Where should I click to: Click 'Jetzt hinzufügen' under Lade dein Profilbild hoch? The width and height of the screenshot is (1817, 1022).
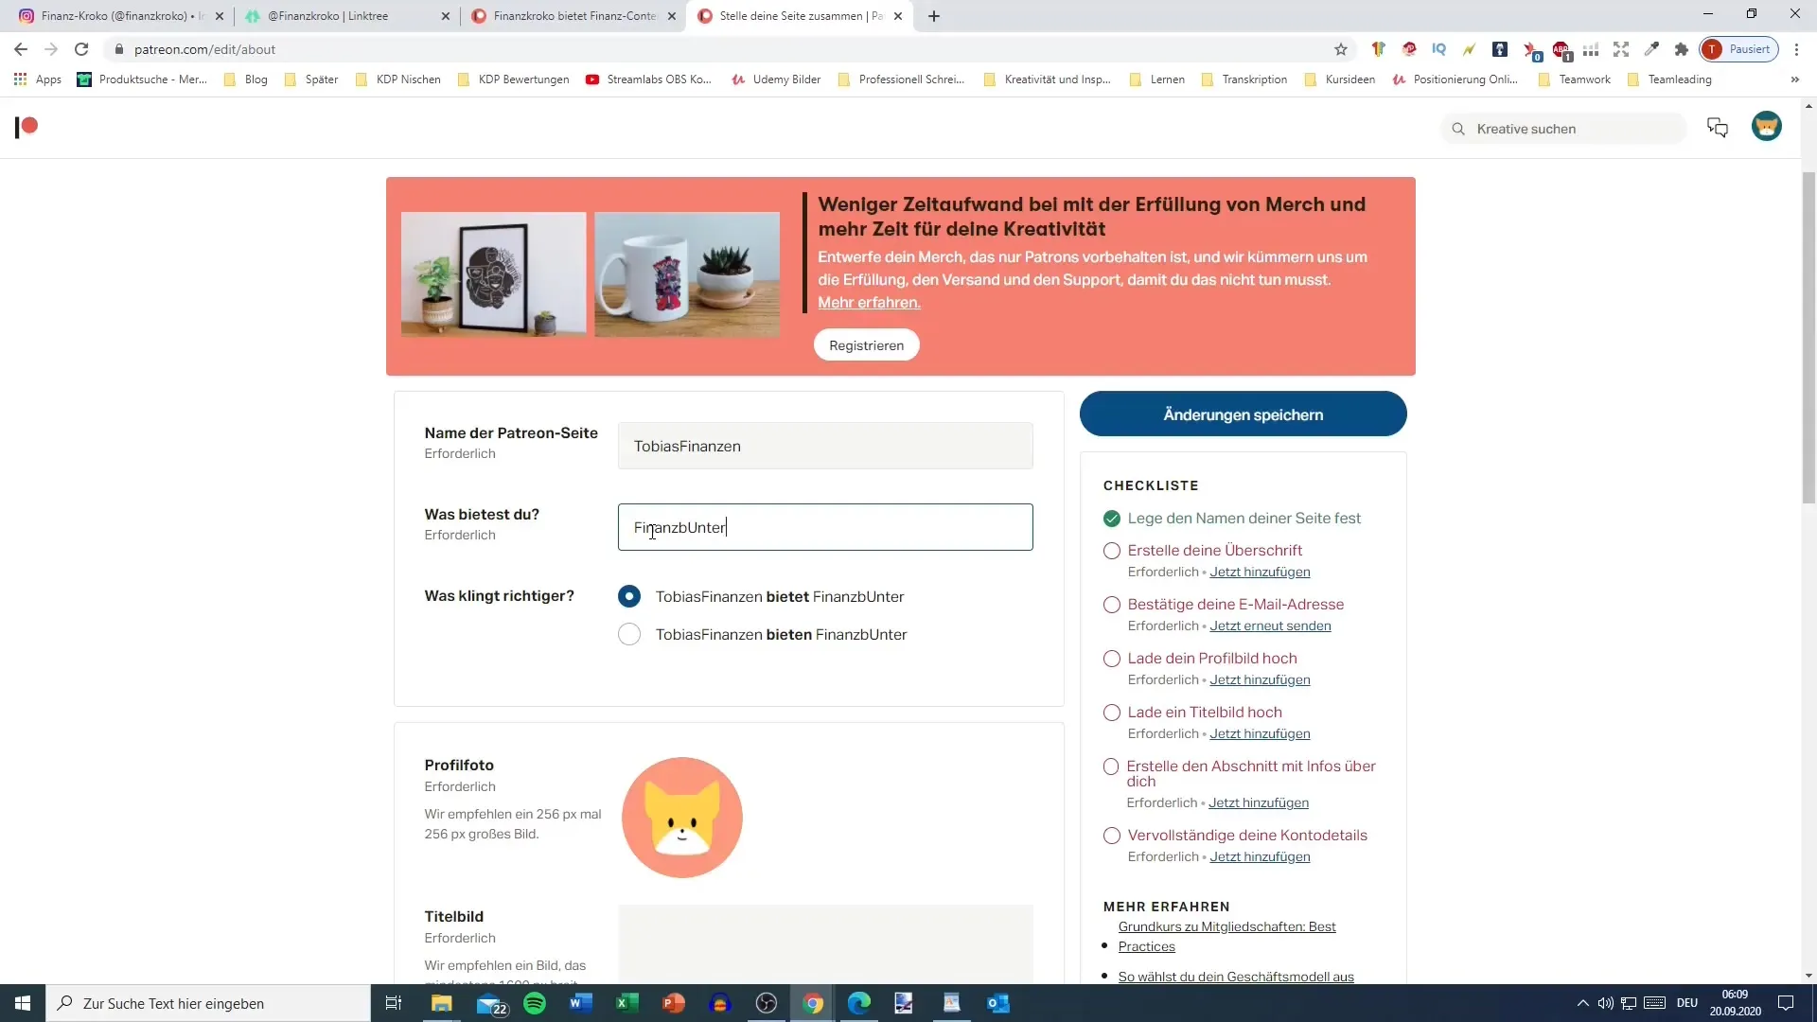pos(1260,679)
